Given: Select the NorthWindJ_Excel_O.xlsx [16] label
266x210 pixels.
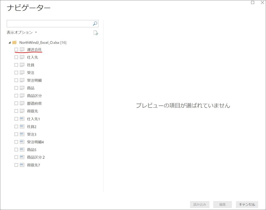Looking at the screenshot, I should (43, 42).
